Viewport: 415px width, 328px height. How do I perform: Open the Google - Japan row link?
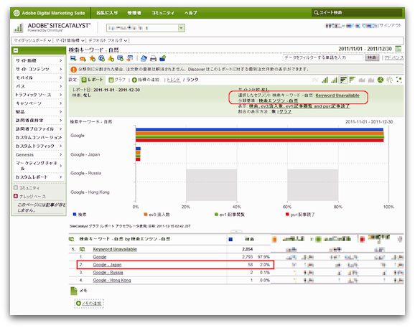coord(107,265)
